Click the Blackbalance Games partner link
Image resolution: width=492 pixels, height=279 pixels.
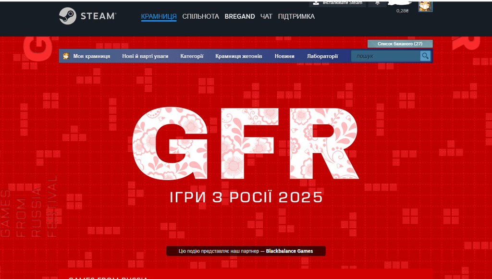point(289,251)
